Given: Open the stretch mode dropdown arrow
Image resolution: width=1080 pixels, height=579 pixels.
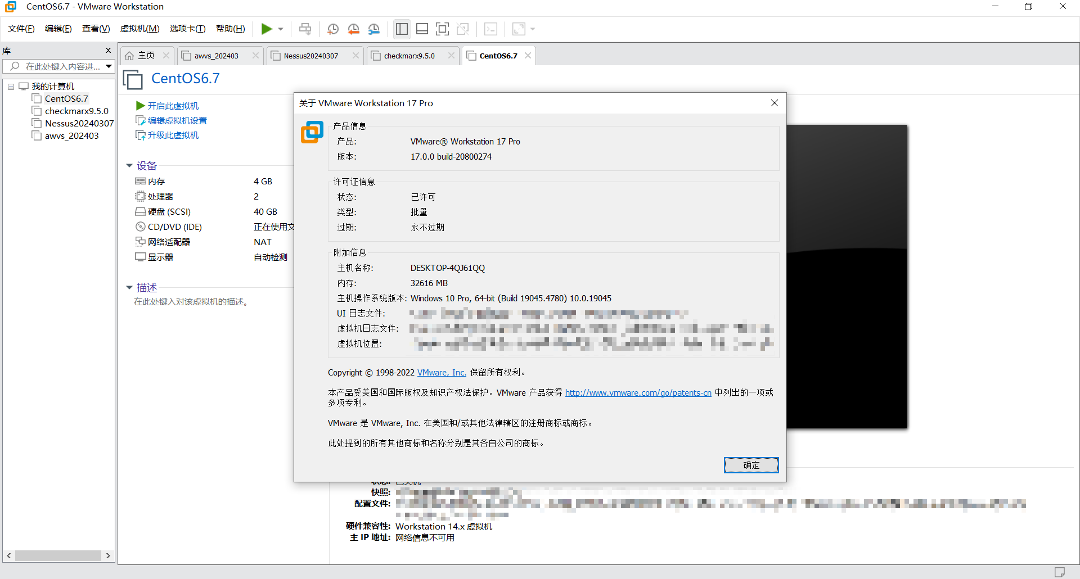Looking at the screenshot, I should (x=533, y=29).
